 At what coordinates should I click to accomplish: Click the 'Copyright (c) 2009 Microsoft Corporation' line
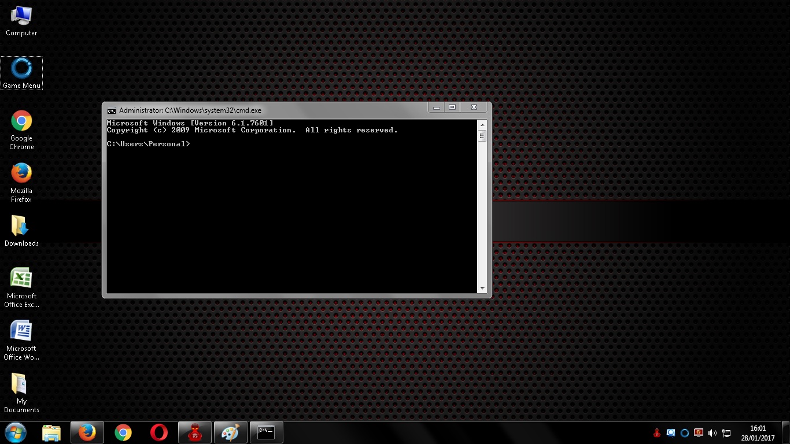(252, 130)
